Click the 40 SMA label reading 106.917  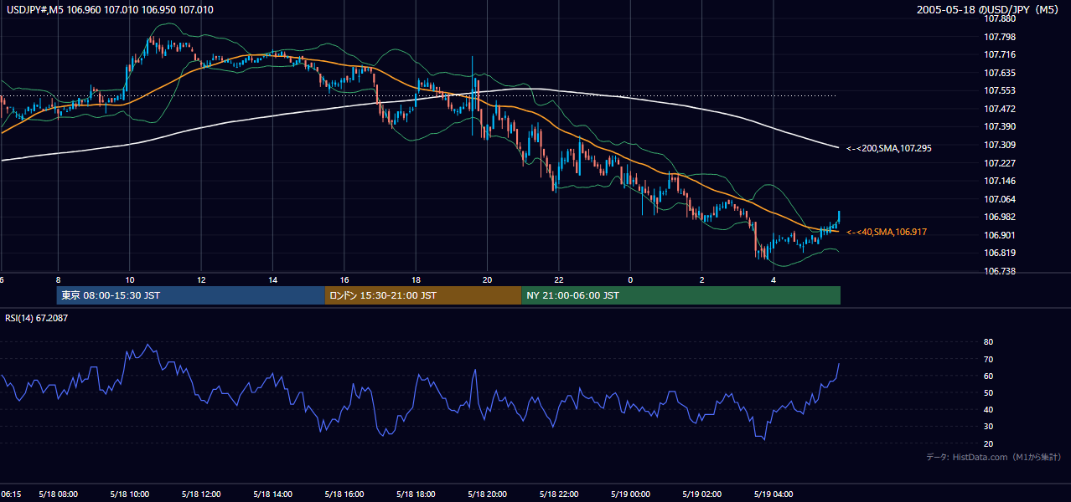click(x=887, y=232)
